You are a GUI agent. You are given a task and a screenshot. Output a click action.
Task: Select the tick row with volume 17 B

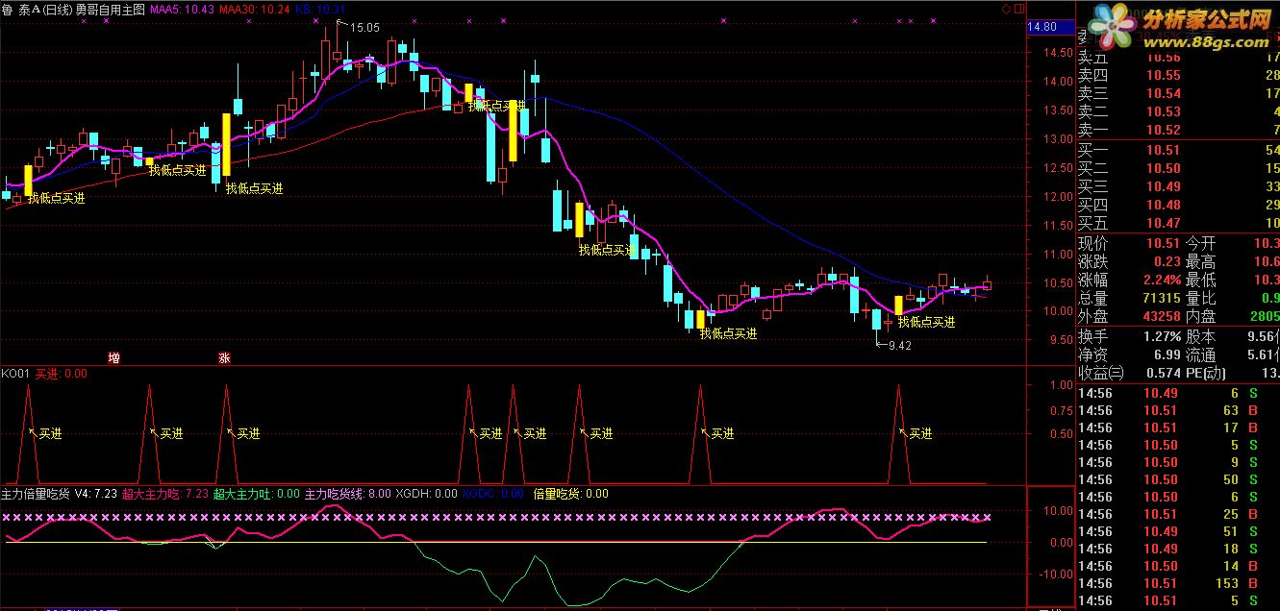coord(1177,428)
